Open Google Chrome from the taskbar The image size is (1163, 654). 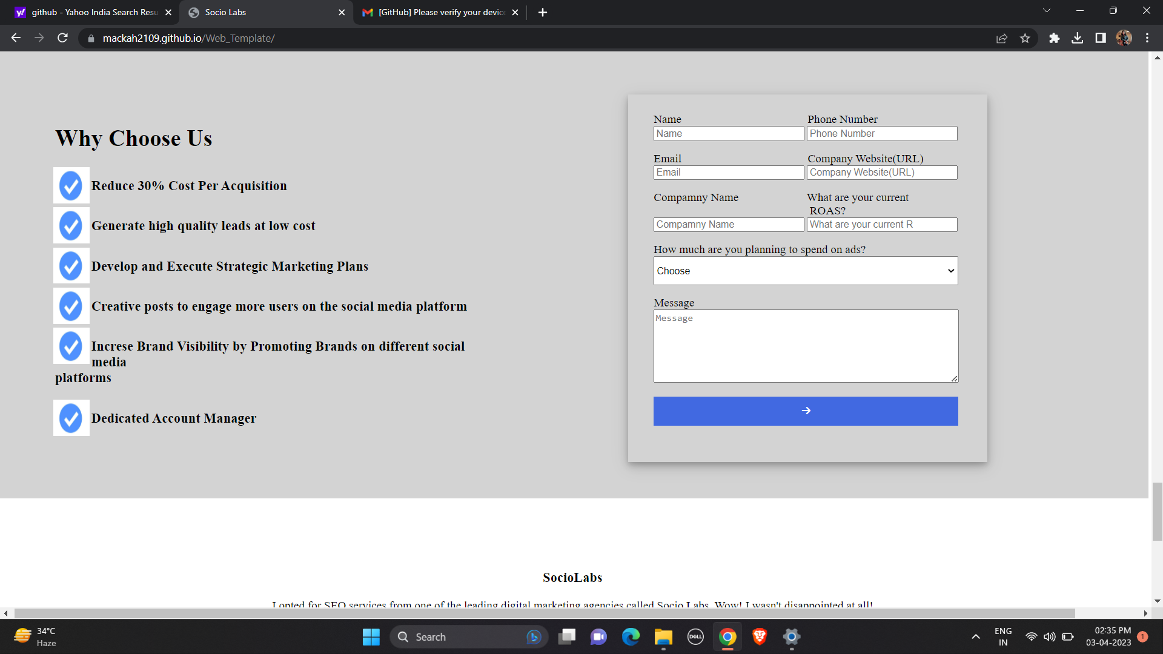(x=727, y=636)
